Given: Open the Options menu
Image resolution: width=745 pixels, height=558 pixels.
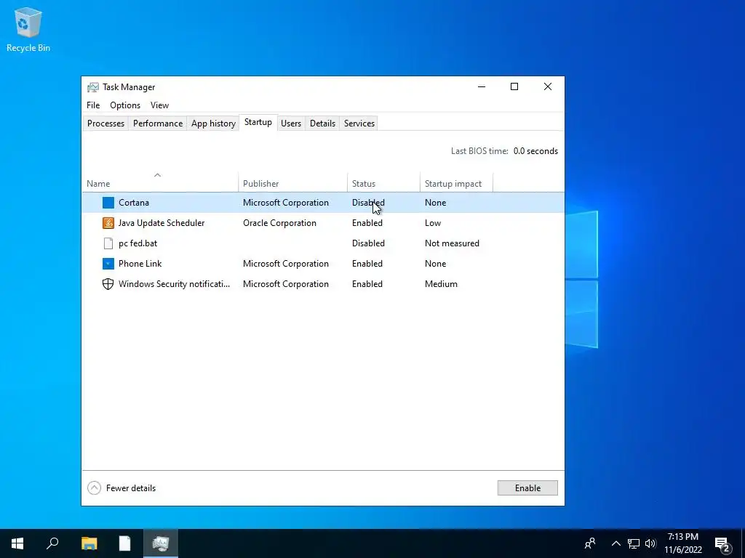Looking at the screenshot, I should (125, 105).
